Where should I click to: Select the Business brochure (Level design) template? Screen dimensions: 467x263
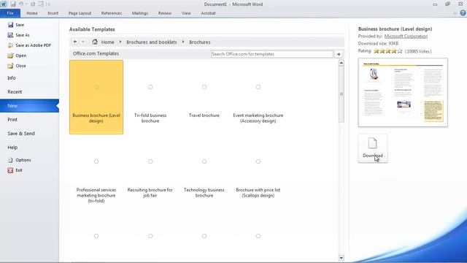click(x=96, y=97)
